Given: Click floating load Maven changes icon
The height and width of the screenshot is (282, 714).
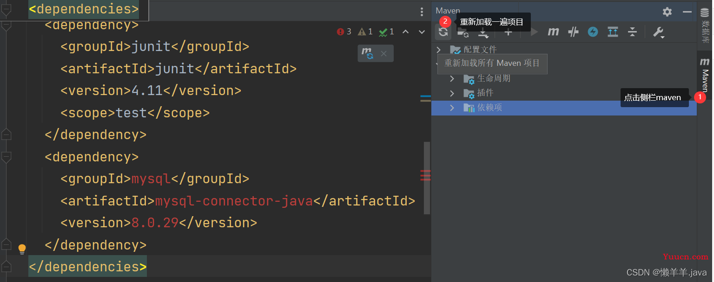Looking at the screenshot, I should point(368,53).
